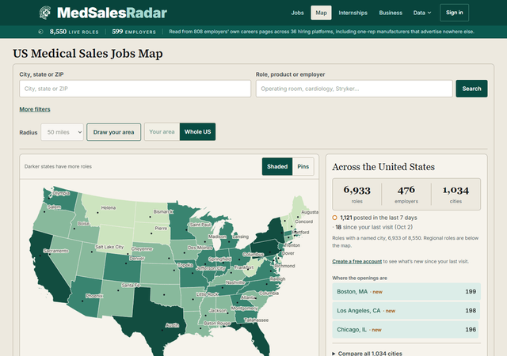Select the Whole US scope
Viewport: 507px width, 356px height.
click(197, 132)
